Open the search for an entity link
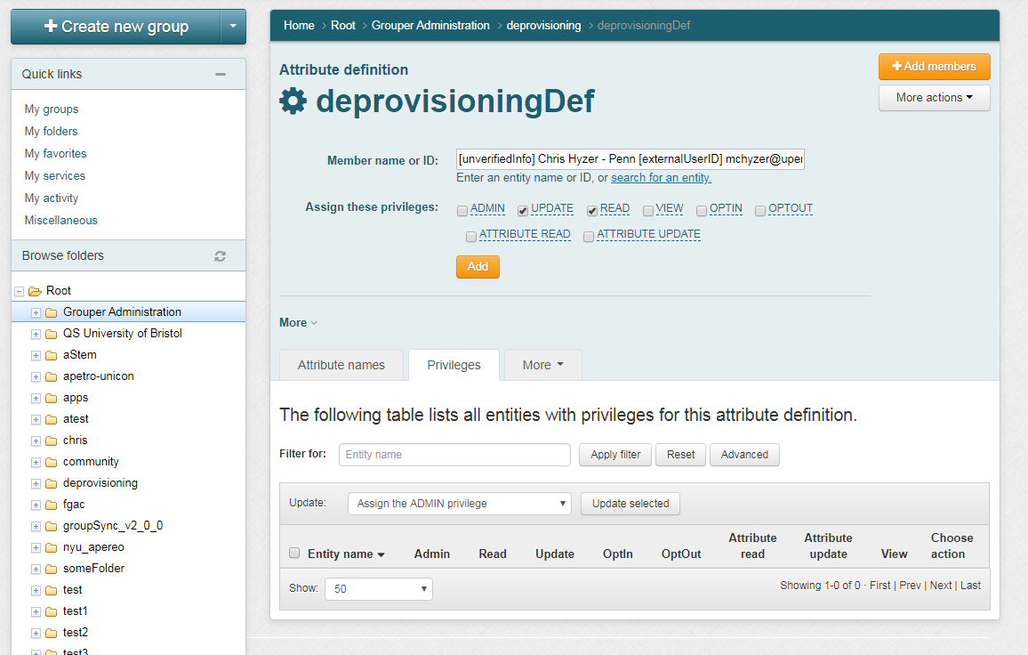The height and width of the screenshot is (655, 1028). coord(661,178)
